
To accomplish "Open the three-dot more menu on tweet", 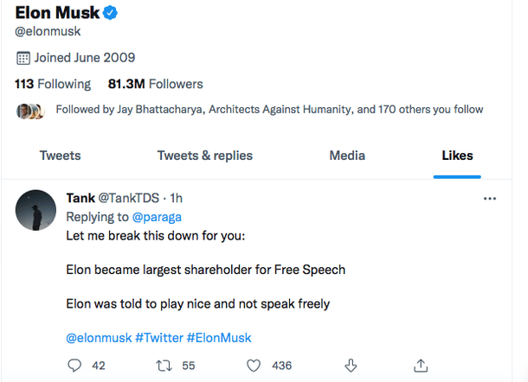I will [x=490, y=199].
